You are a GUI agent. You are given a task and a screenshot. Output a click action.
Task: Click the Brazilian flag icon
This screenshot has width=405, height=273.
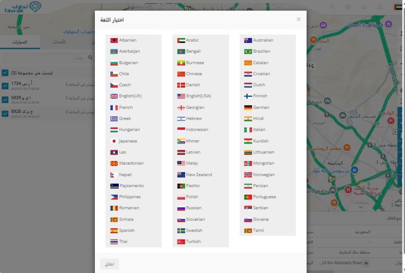click(248, 51)
